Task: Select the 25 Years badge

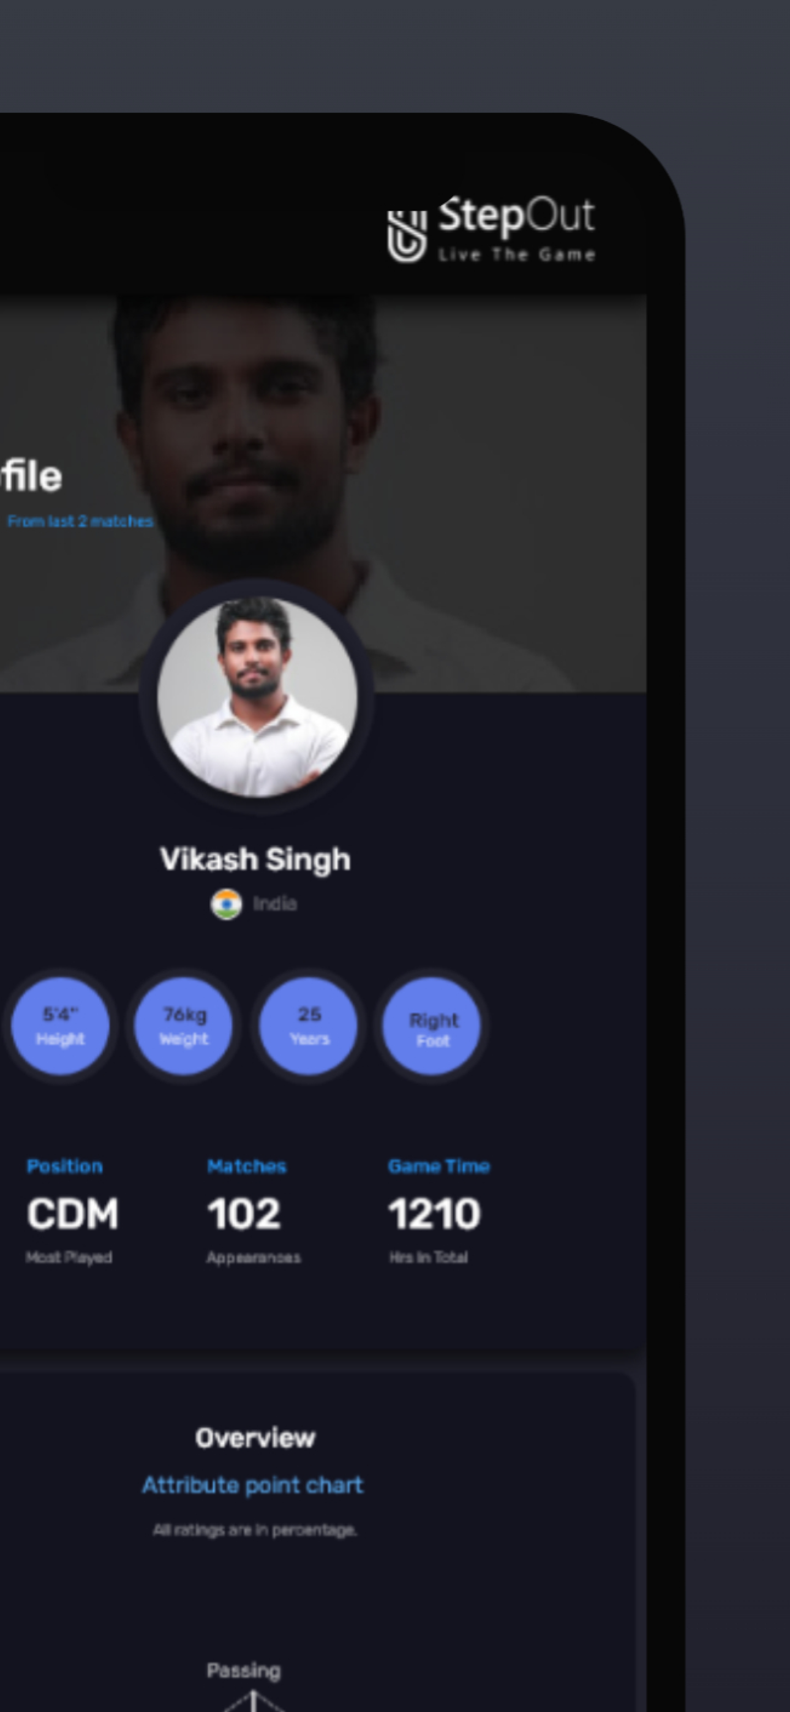Action: pos(309,1026)
